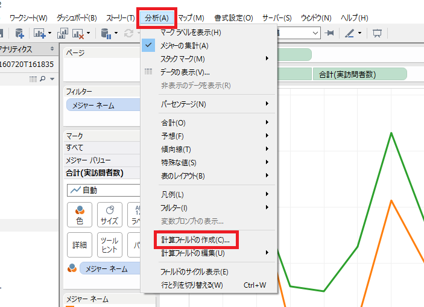The image size is (424, 307).
Task: Open the highlight pen dropdown arrow
Action: point(359,33)
